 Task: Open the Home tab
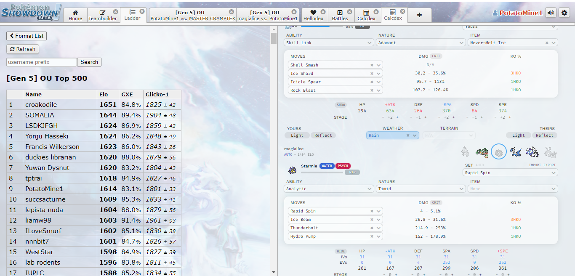coord(75,15)
